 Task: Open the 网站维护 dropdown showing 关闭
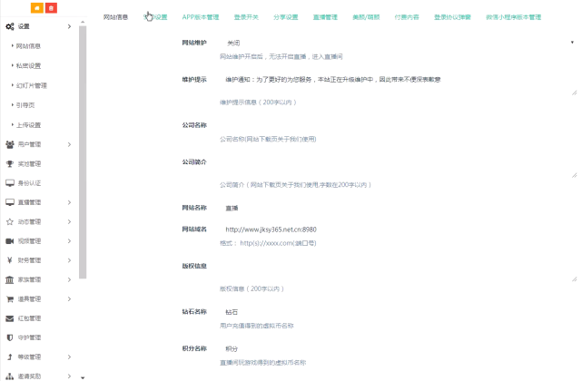[400, 43]
